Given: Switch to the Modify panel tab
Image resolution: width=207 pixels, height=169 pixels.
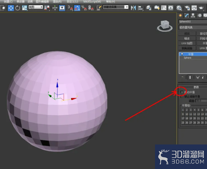Looking at the screenshot, I should click(x=187, y=16).
